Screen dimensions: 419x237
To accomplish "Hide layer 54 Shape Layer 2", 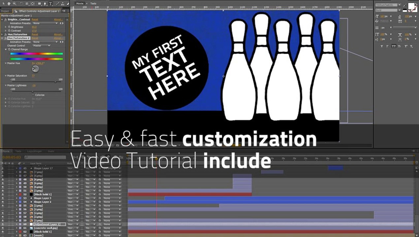I will tap(3, 202).
